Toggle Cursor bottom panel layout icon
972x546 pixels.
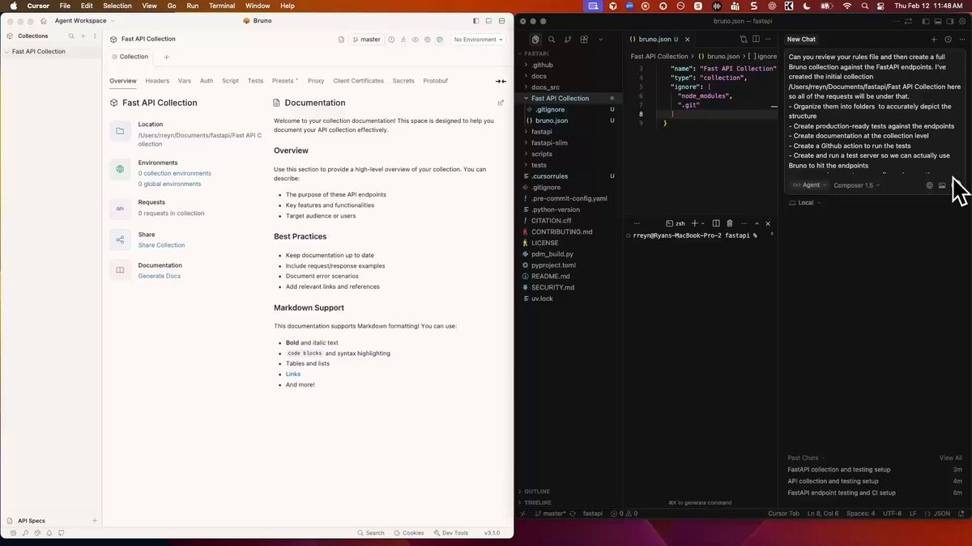[937, 21]
